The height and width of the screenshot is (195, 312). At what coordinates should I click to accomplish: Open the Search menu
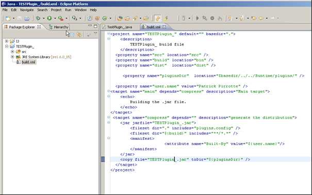click(x=42, y=10)
